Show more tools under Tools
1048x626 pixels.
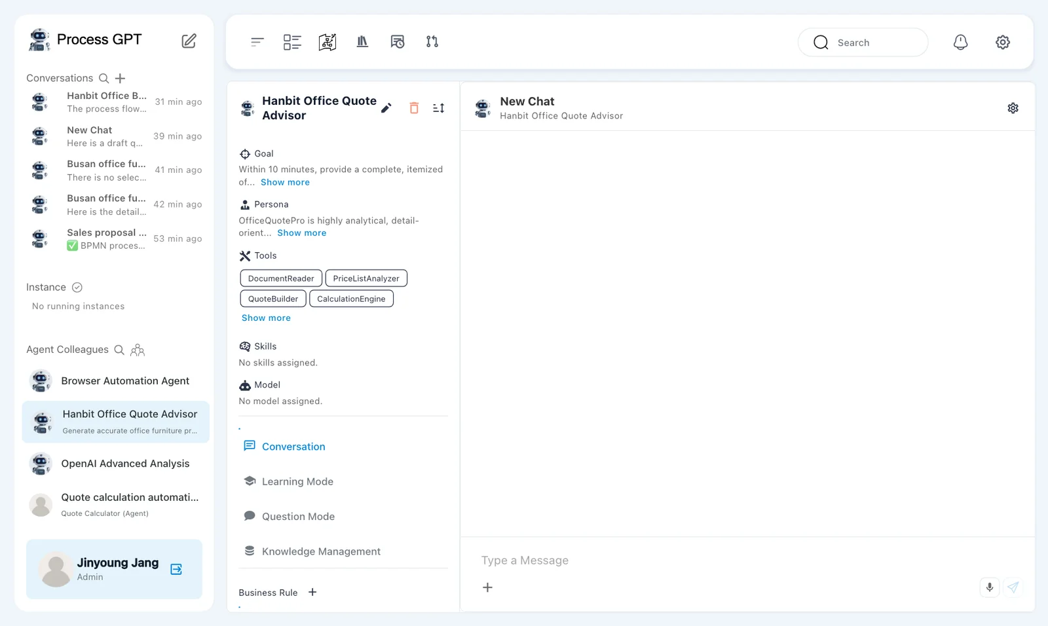click(266, 318)
